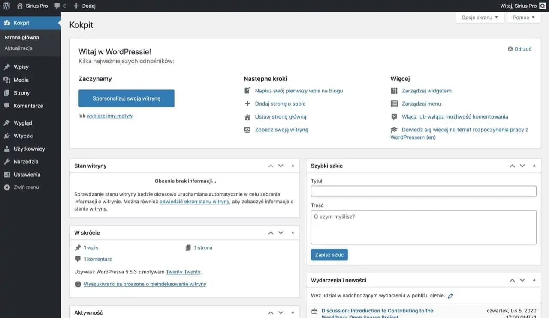Open the Pomoc dropdown
The image size is (549, 318).
point(524,18)
